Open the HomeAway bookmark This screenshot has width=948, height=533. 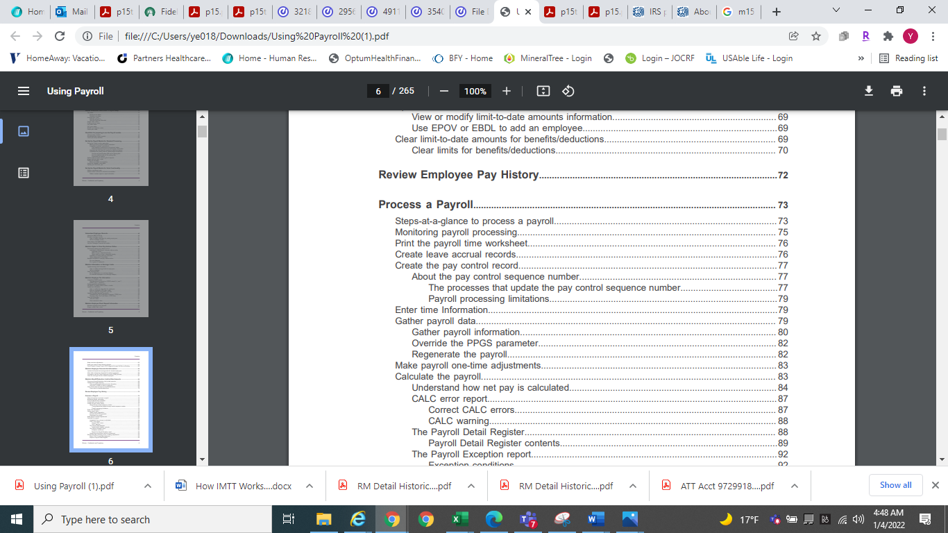coord(58,58)
